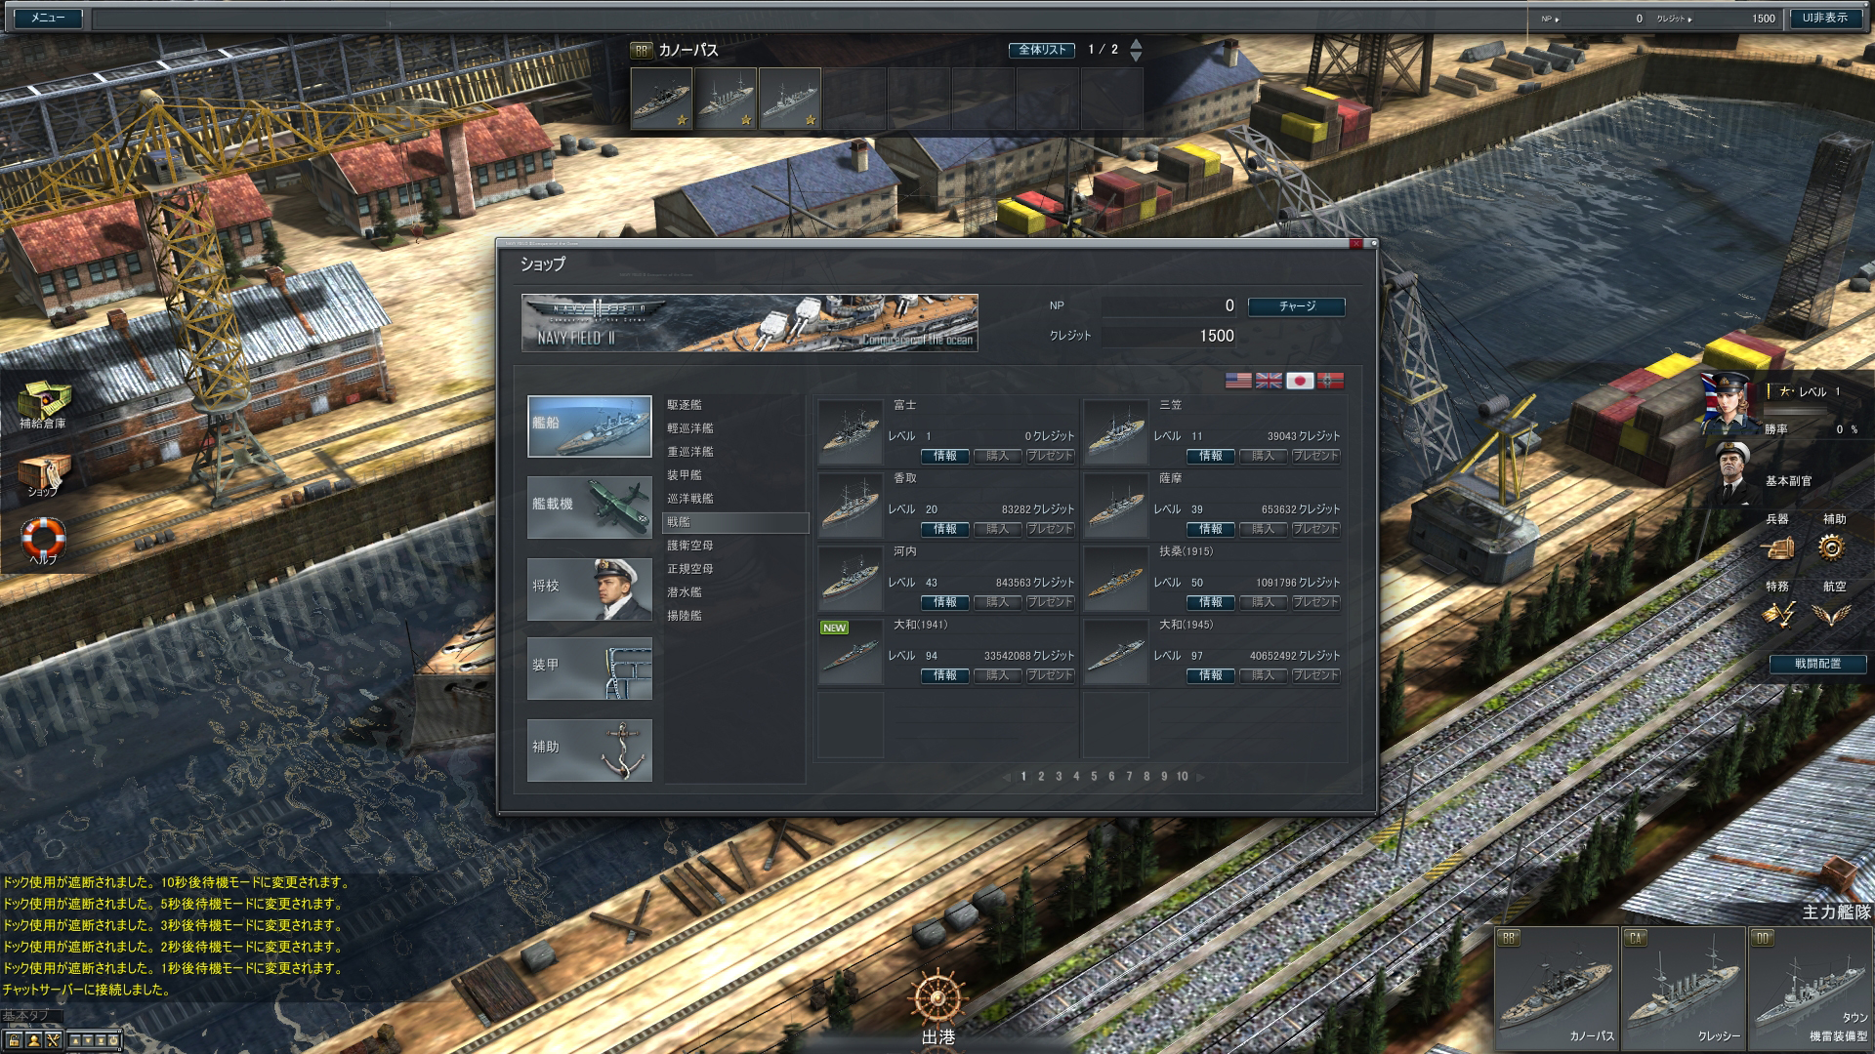Image resolution: width=1875 pixels, height=1054 pixels.
Task: Click the wrench settings icon in chat toolbar
Action: (54, 1040)
